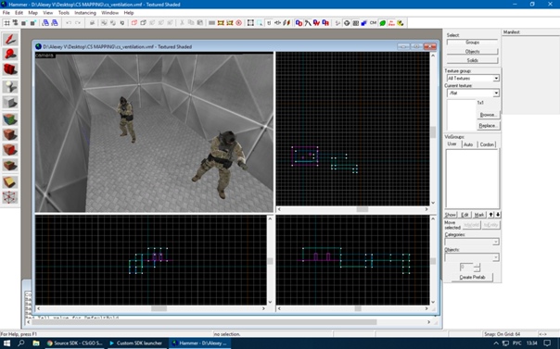560x349 pixels.
Task: Click the Browse... texture button
Action: point(488,115)
